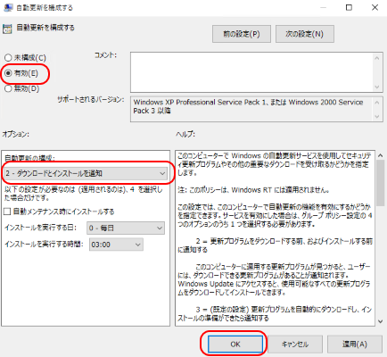The height and width of the screenshot is (357, 387).
Task: Select the 有効(E) radio button
Action: [8, 73]
